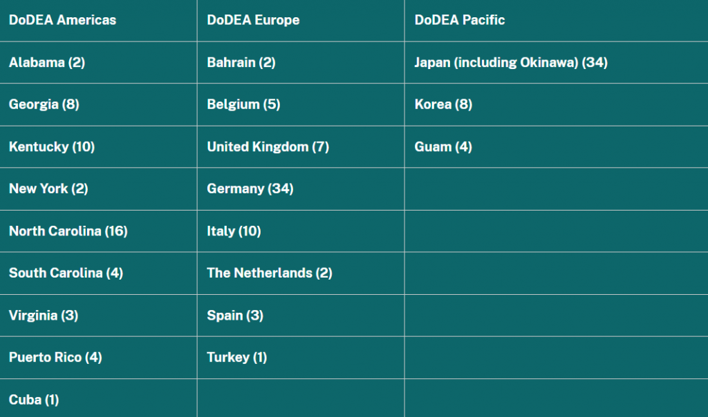
Task: Click the Turkey (1) entry
Action: (236, 358)
